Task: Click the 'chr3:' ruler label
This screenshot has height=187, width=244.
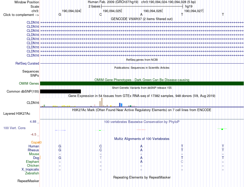Action: click(x=35, y=11)
